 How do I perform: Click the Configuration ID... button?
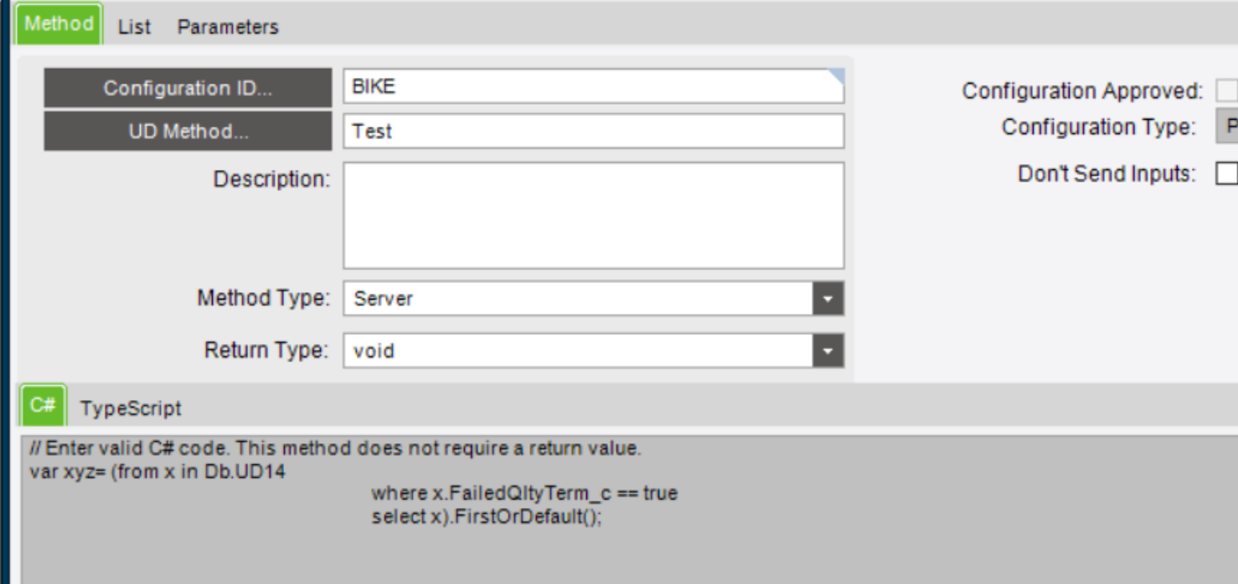click(188, 88)
